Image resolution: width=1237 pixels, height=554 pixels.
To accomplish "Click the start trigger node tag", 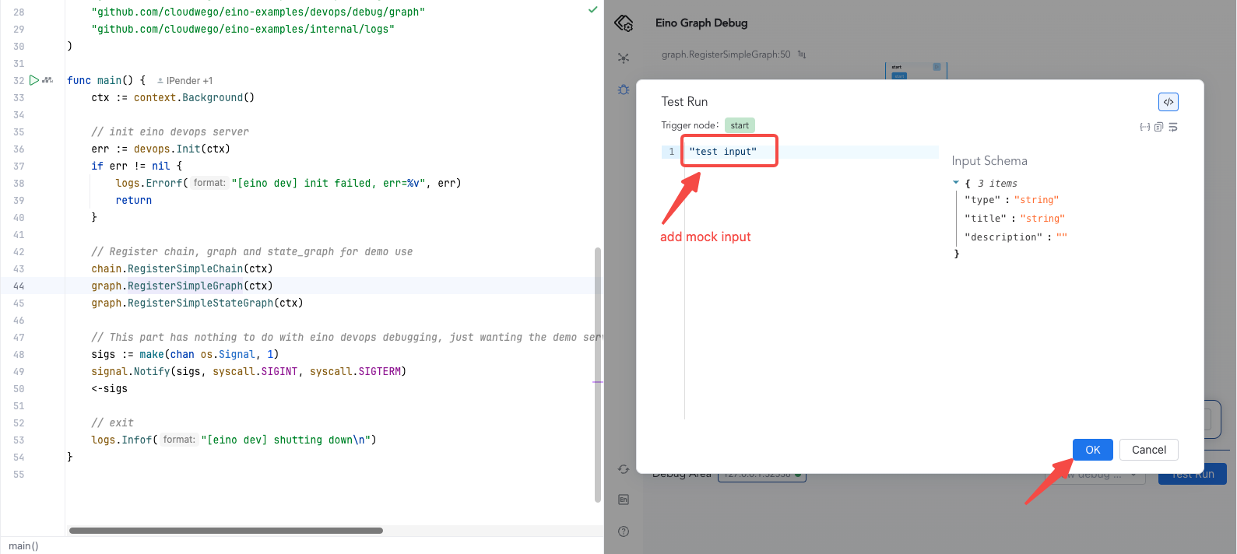I will (x=740, y=125).
